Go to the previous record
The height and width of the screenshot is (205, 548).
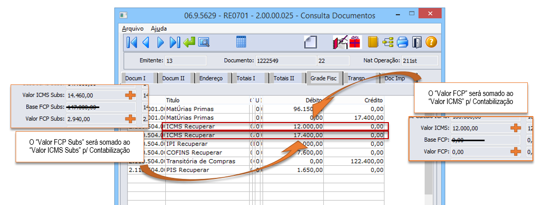coord(146,42)
